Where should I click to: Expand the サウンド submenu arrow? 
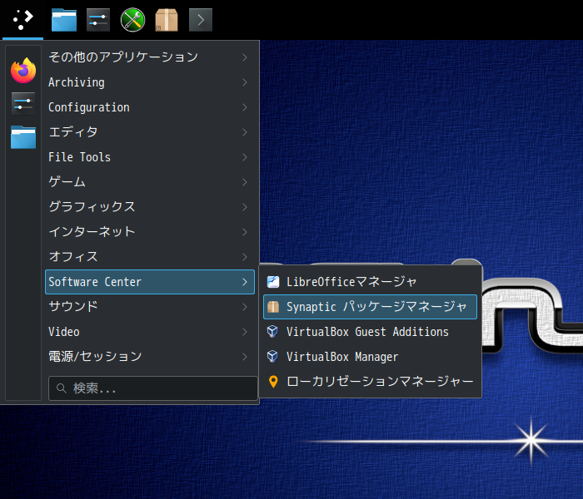[245, 307]
